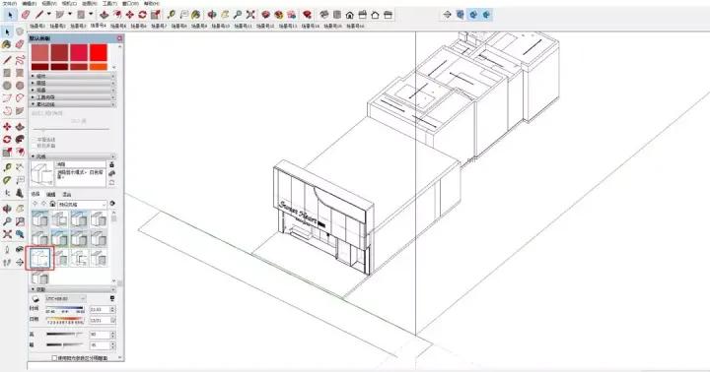The image size is (710, 372).
Task: Click the 柔化边线 angle slider
Action: coord(70,129)
